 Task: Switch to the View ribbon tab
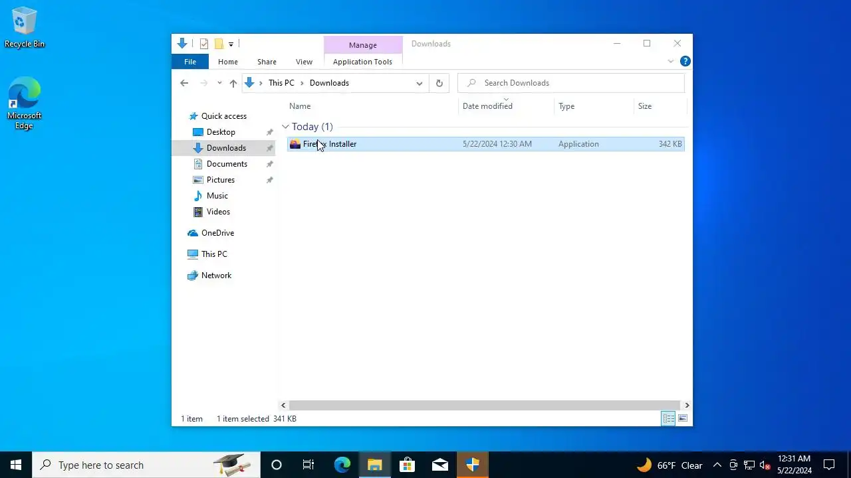304,62
